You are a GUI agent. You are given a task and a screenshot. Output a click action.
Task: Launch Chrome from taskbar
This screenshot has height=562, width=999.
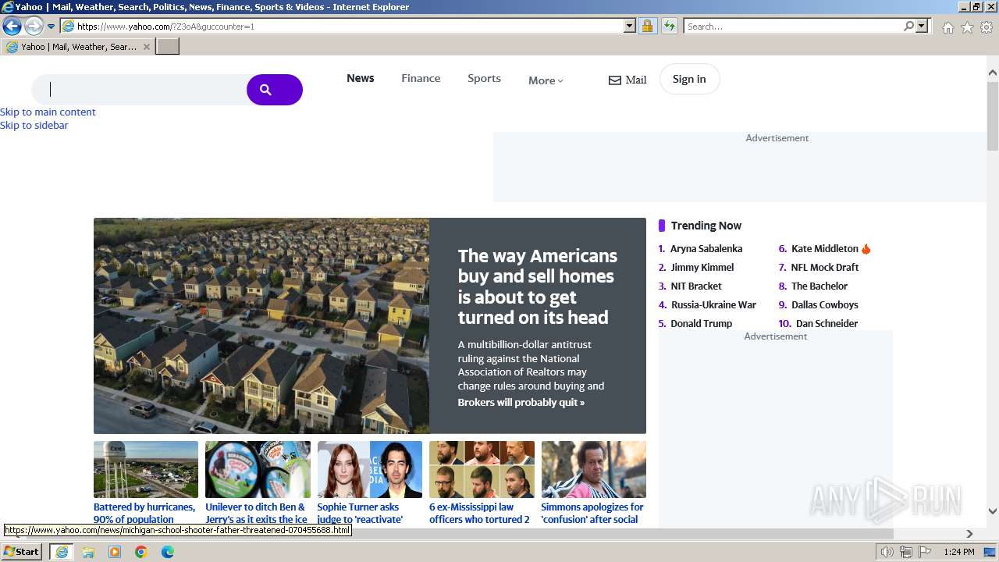click(141, 552)
